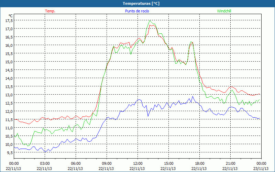The image size is (275, 172).
Task: Click the 09:00 time label
Action: 106,164
